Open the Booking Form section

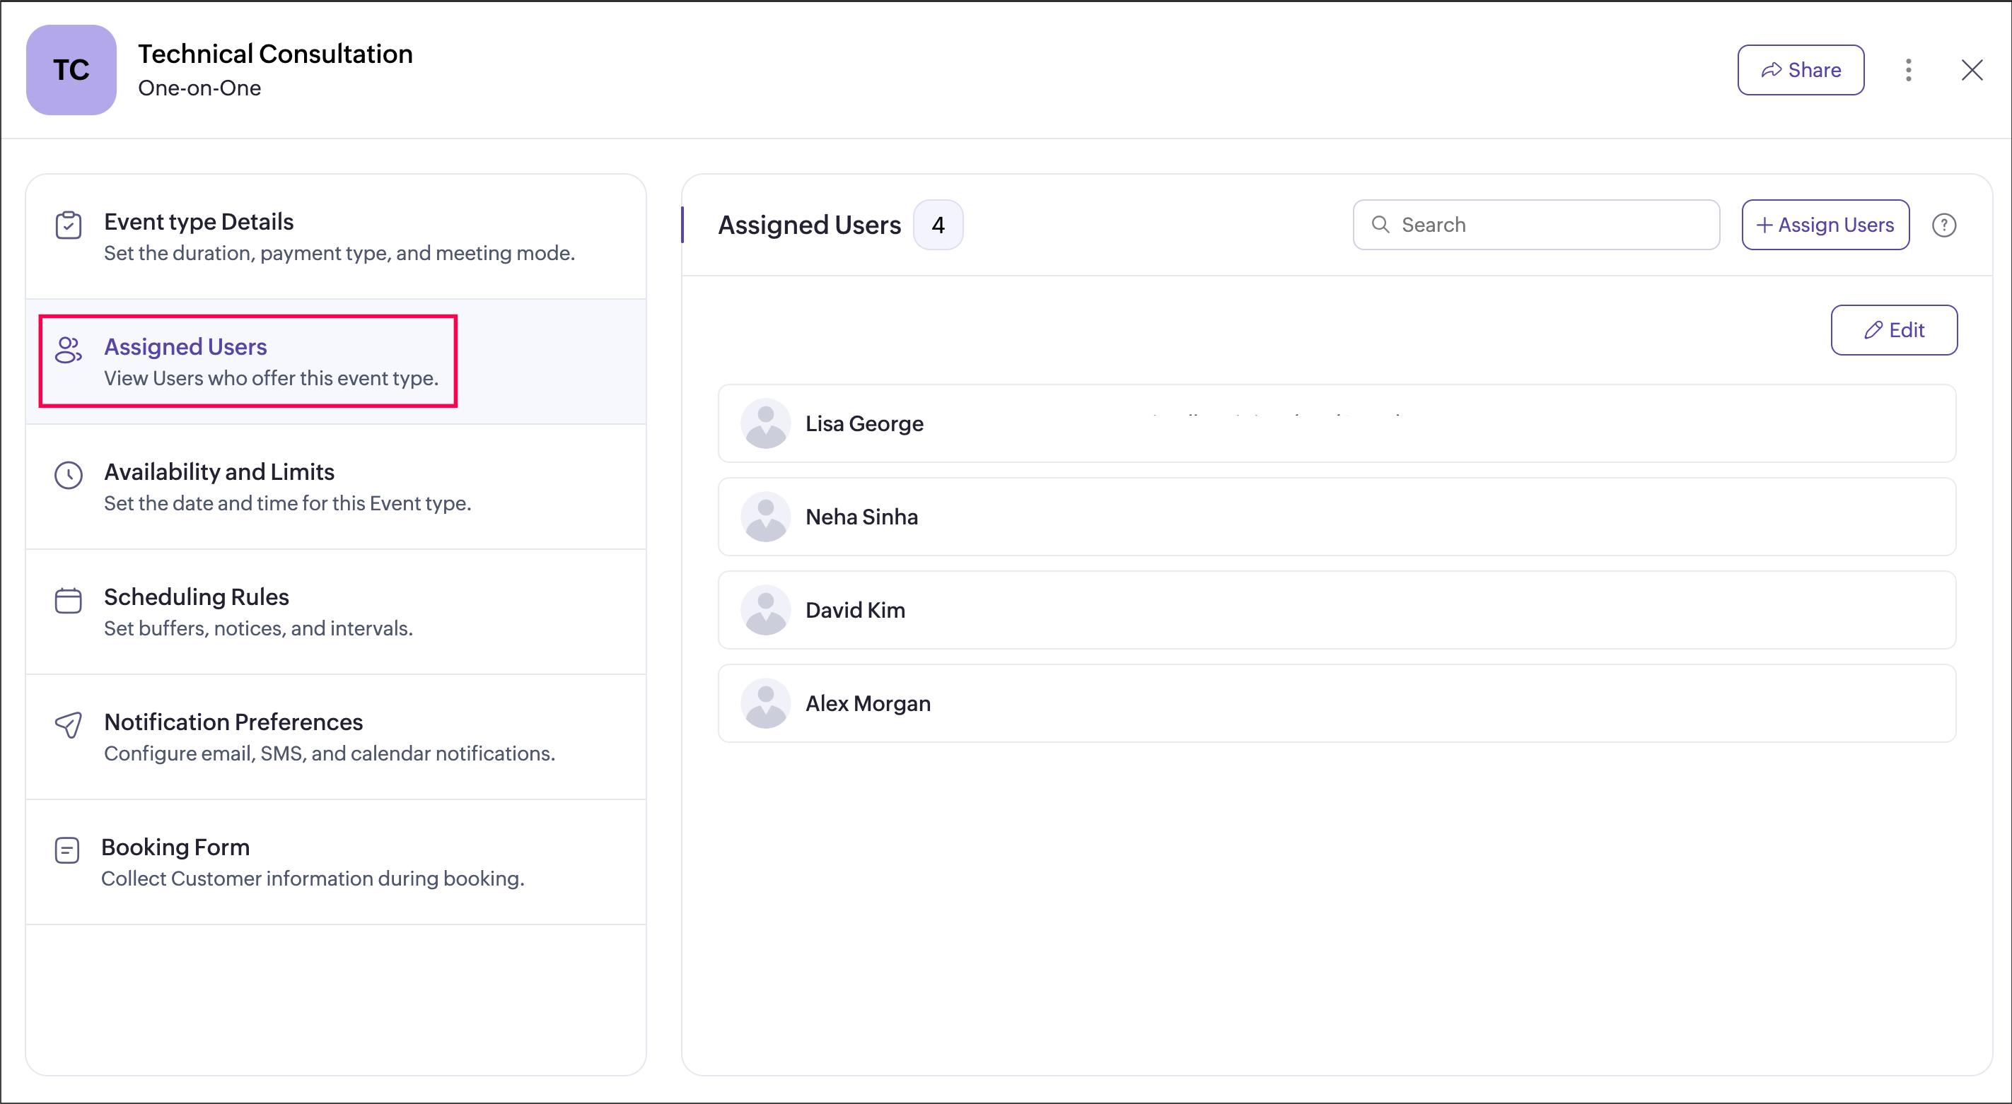point(175,847)
